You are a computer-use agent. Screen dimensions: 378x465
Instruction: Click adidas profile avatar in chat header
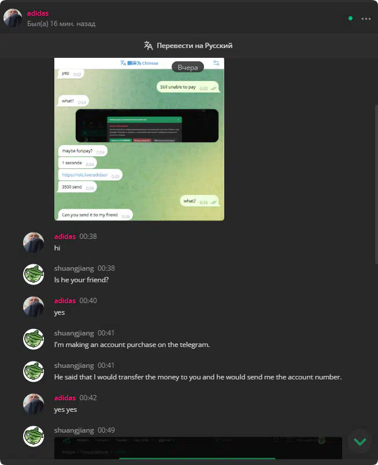[x=13, y=18]
